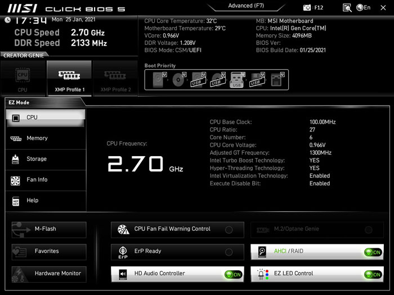Open the BIOS search magnifier icon

[347, 8]
